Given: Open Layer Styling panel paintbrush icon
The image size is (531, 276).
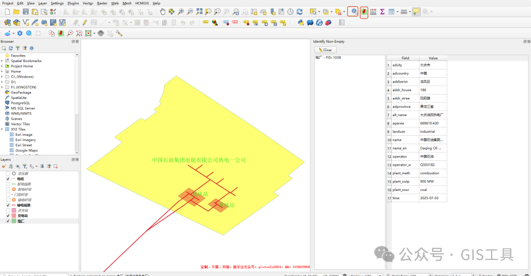Looking at the screenshot, I should pyautogui.click(x=4, y=166).
